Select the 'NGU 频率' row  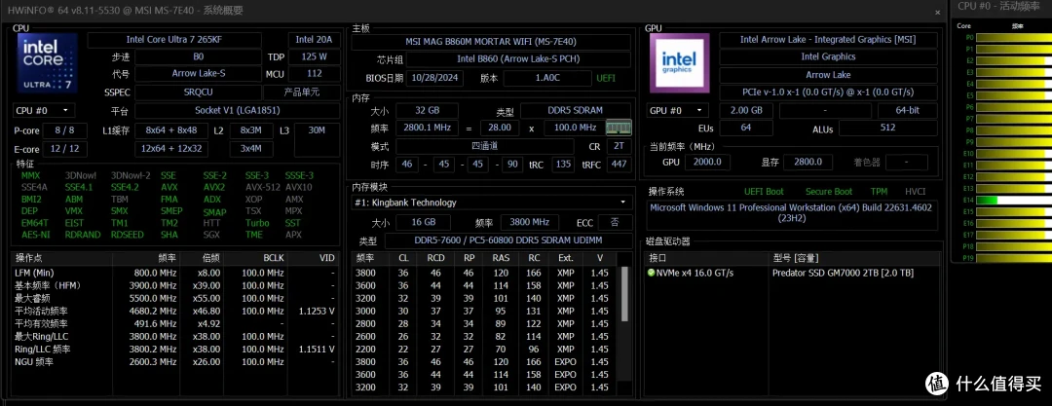point(175,362)
